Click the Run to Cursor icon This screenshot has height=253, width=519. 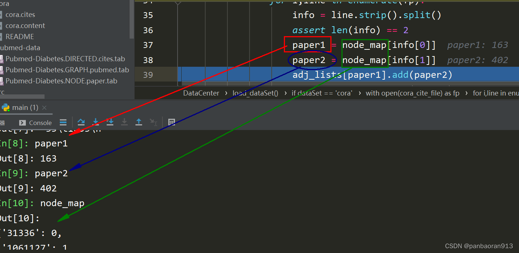(153, 122)
